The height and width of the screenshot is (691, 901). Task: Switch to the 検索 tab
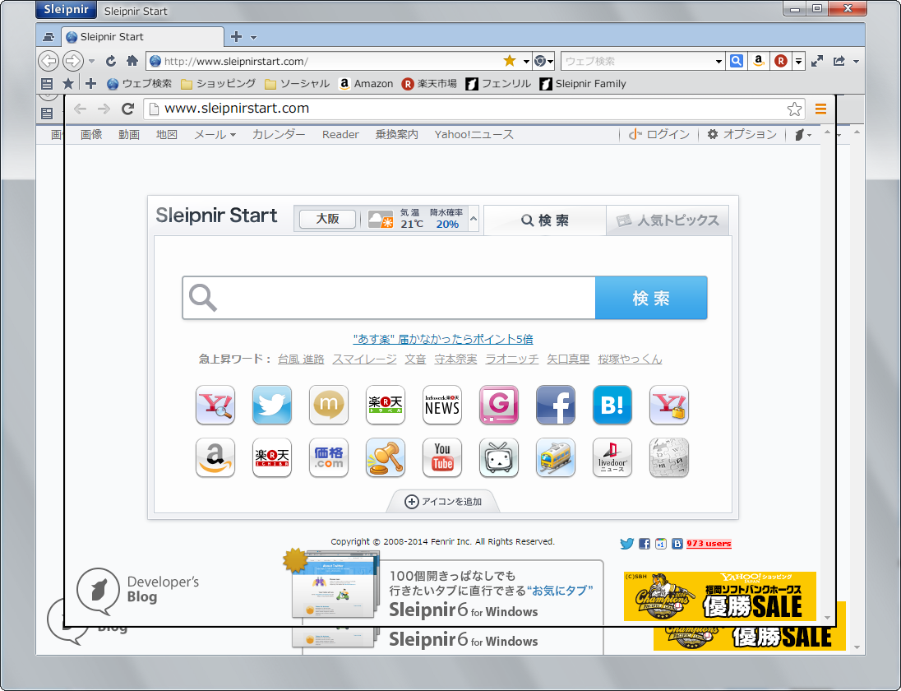pos(545,220)
